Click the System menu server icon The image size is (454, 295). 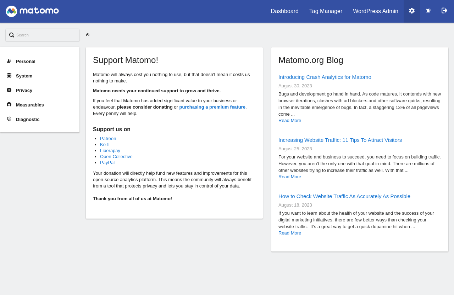pyautogui.click(x=9, y=76)
